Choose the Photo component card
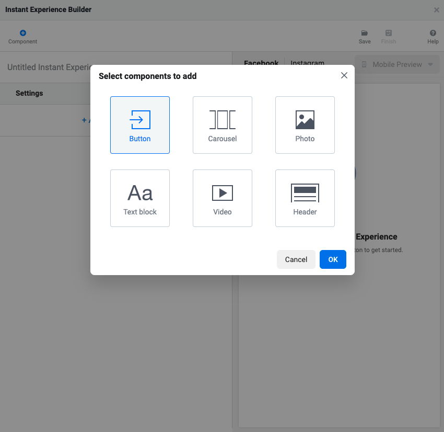The image size is (444, 432). pos(305,125)
